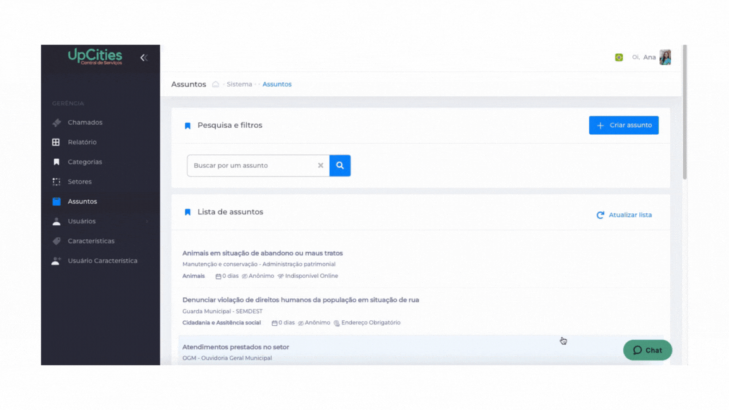729x410 pixels.
Task: Click the calendar icon in Animais row
Action: click(x=218, y=276)
